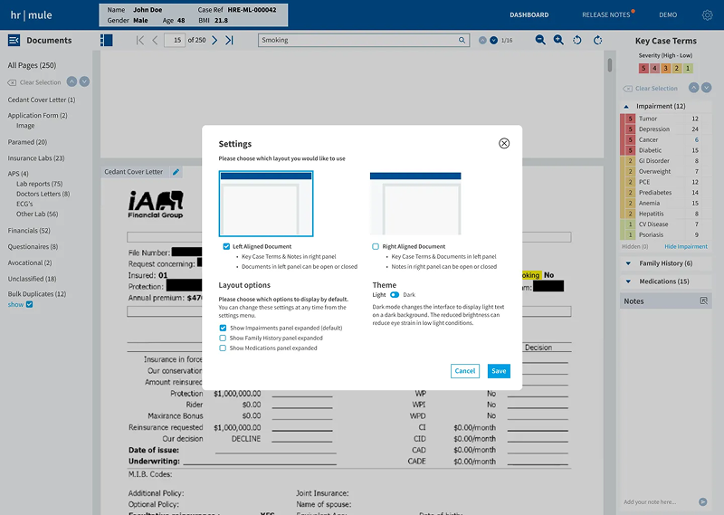This screenshot has height=515, width=724.
Task: Enable Show Medications panel expanded
Action: [x=223, y=348]
